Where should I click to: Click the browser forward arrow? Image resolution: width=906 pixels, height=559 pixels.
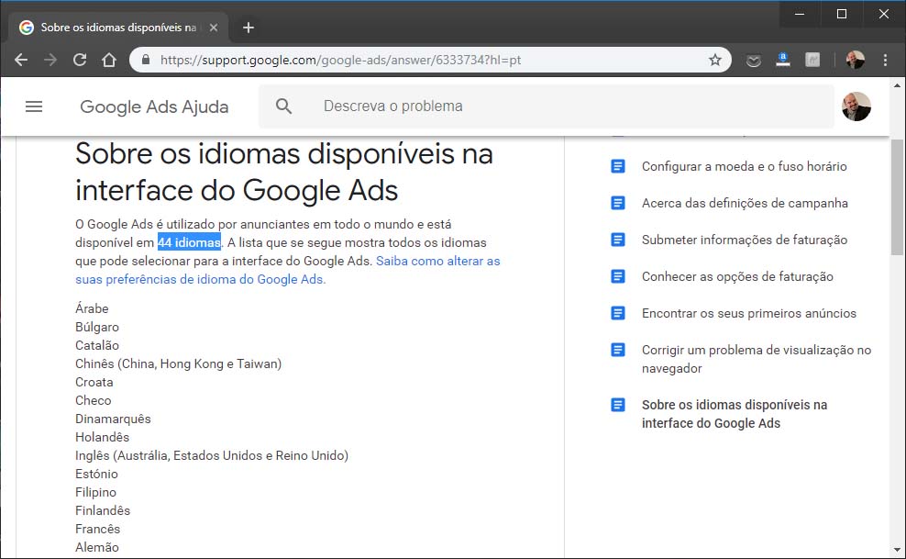pyautogui.click(x=50, y=60)
